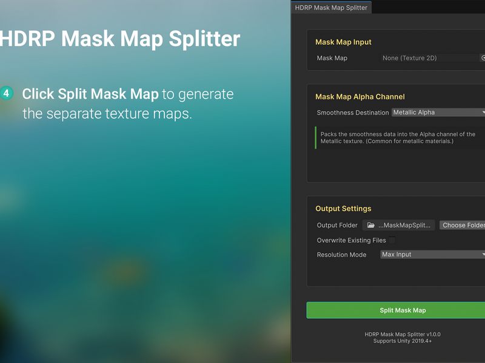This screenshot has height=363, width=485.
Task: Click the Resolution Mode label
Action: tap(341, 255)
